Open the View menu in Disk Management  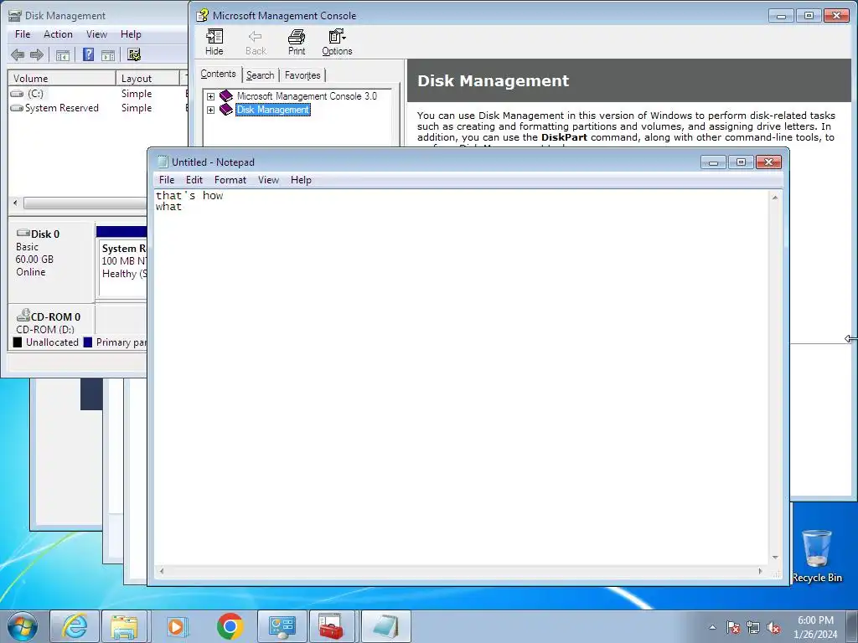[97, 33]
